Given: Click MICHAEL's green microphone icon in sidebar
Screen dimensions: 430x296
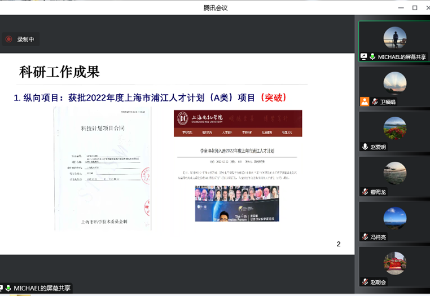Looking at the screenshot, I should click(372, 57).
